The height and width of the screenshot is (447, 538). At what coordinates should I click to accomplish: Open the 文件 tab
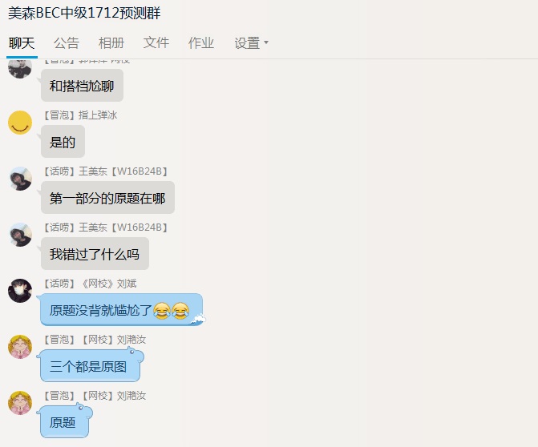(156, 43)
